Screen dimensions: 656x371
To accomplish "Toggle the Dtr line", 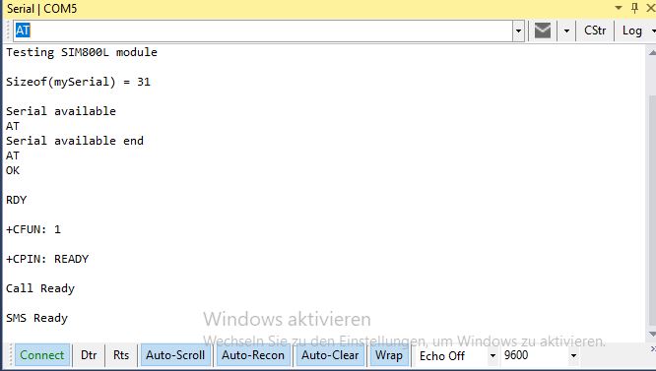I will click(89, 355).
